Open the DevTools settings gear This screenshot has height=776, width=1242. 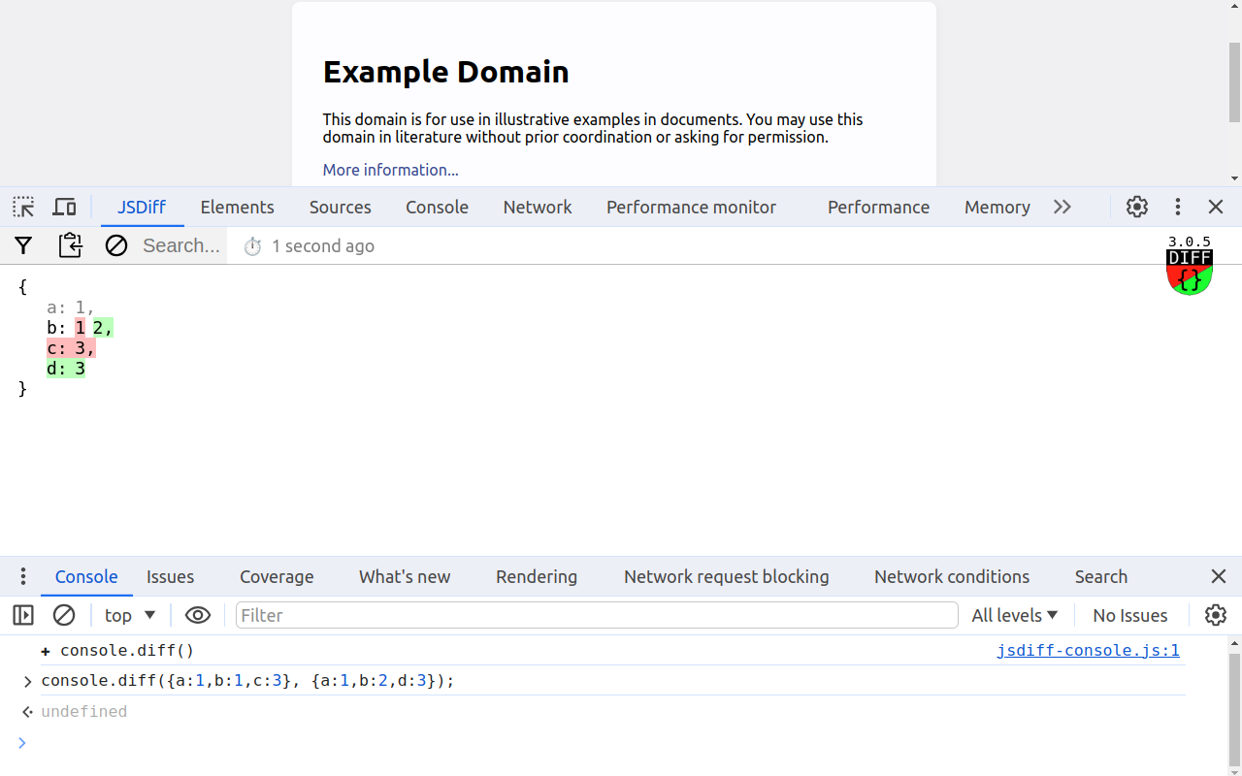click(x=1136, y=207)
